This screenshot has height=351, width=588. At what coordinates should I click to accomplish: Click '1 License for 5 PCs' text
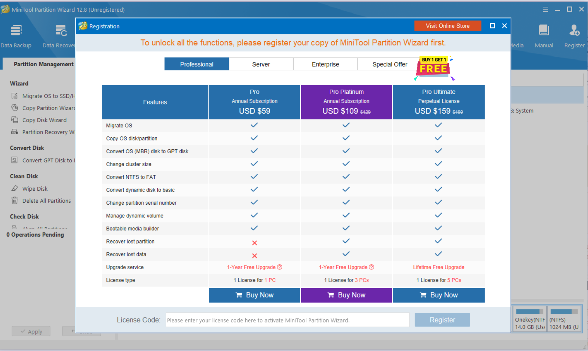coord(439,280)
